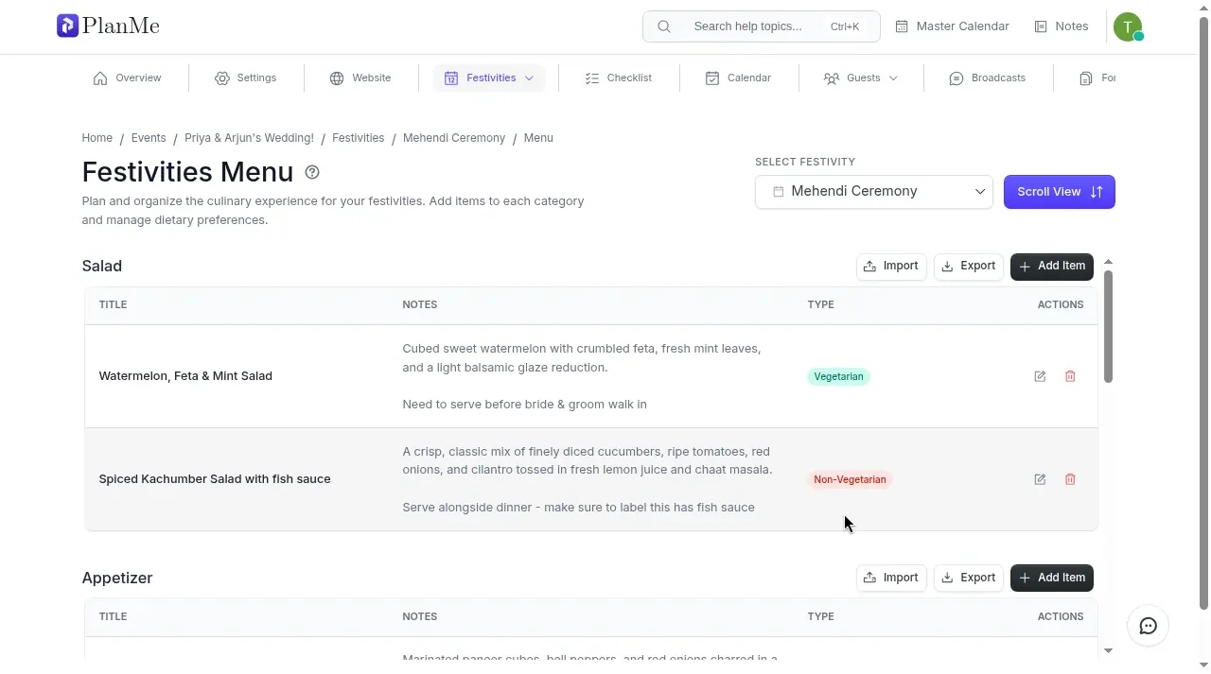Click the Events breadcrumb link

pyautogui.click(x=149, y=138)
